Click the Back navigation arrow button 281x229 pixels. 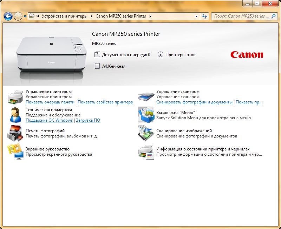tap(8, 16)
